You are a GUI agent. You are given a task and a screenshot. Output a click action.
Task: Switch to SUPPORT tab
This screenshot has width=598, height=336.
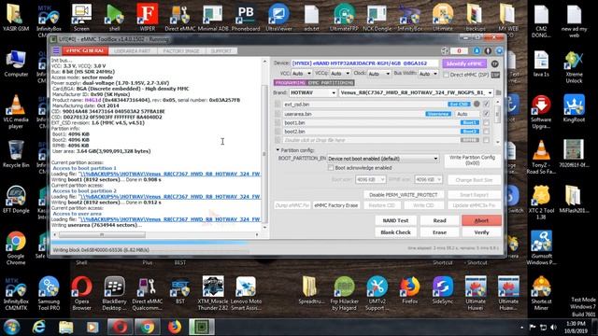tap(221, 50)
